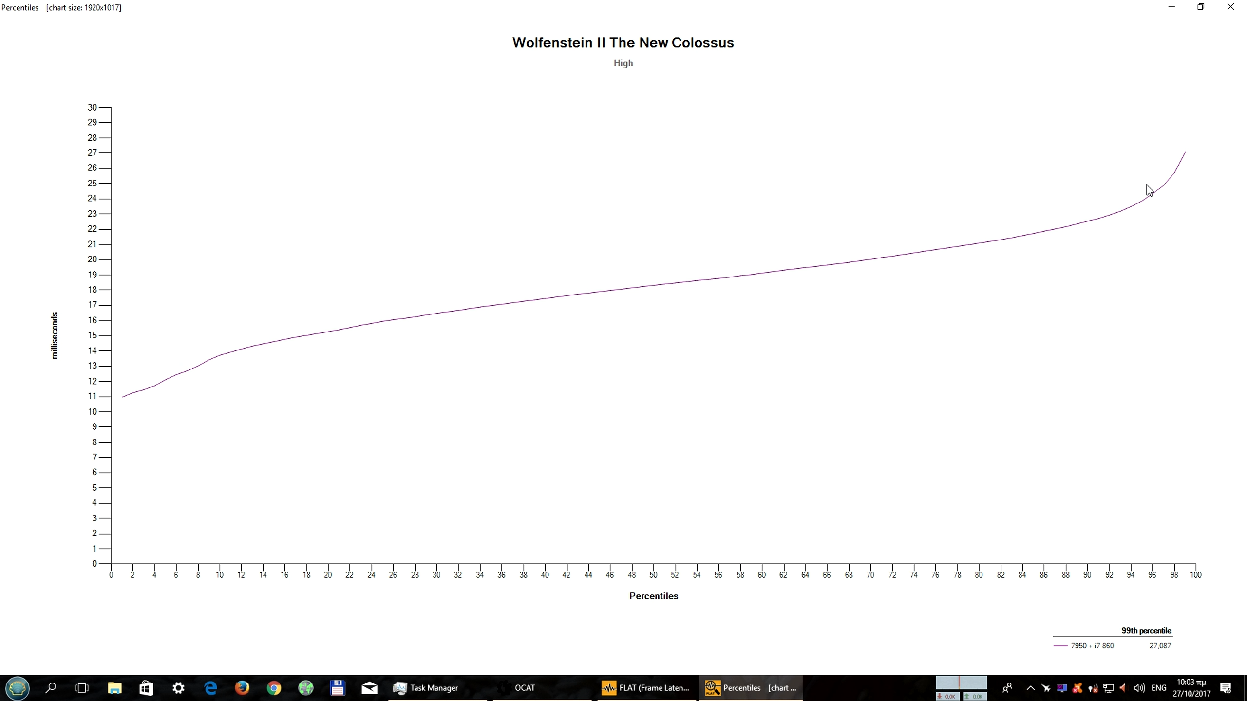This screenshot has width=1247, height=701.
Task: Open Settings gear on taskbar
Action: pos(178,688)
